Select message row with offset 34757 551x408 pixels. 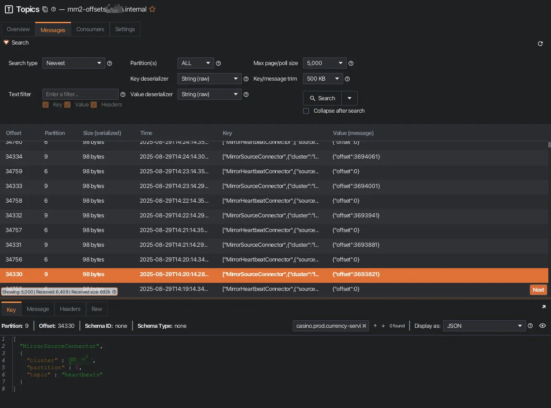[274, 230]
